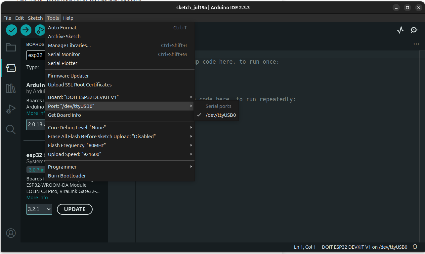Open Arduino boards More info link
Viewport: 425px width, 254px height.
tap(36, 113)
